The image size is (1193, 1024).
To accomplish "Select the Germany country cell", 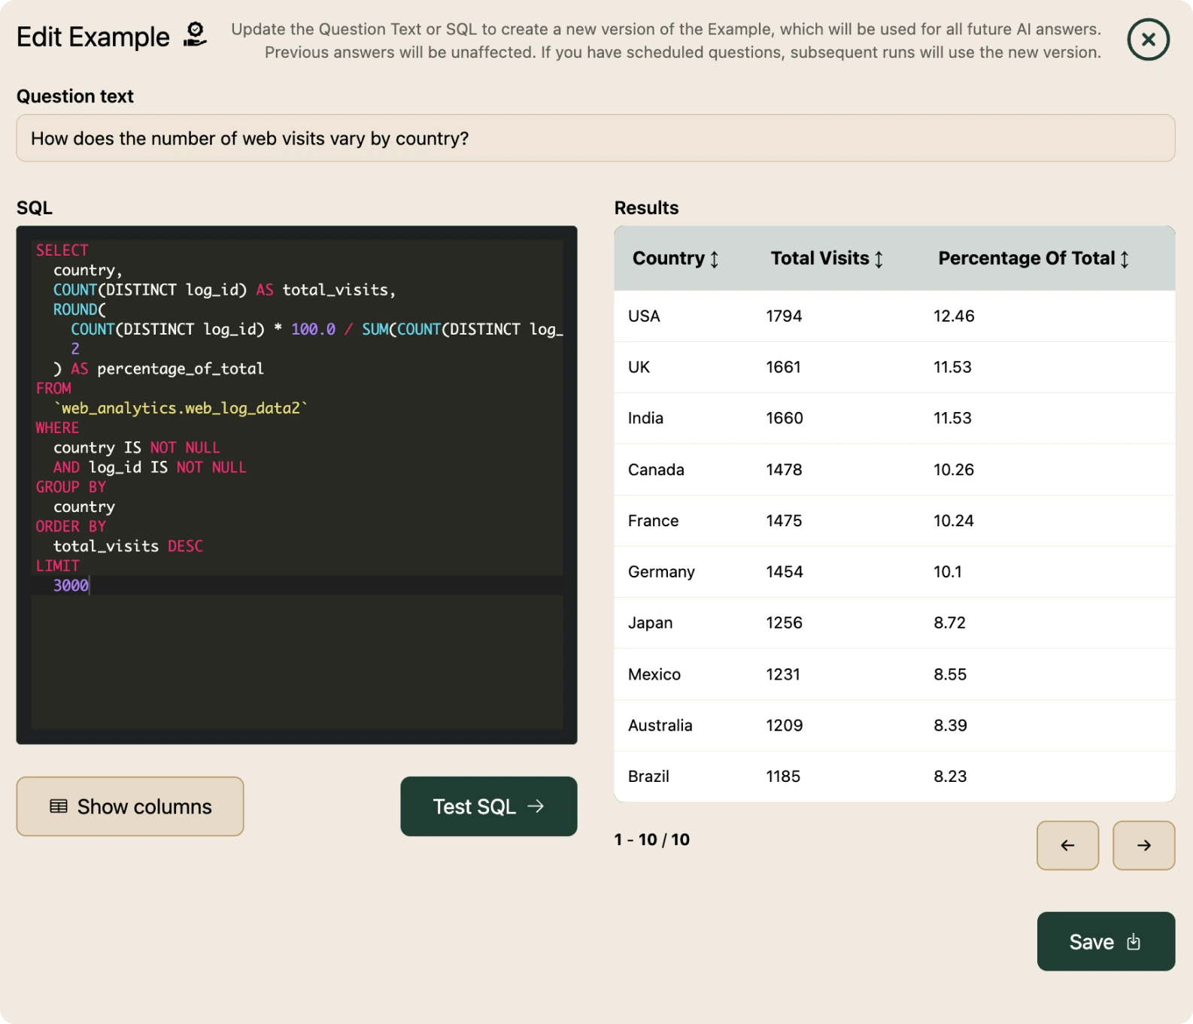I will tap(661, 571).
